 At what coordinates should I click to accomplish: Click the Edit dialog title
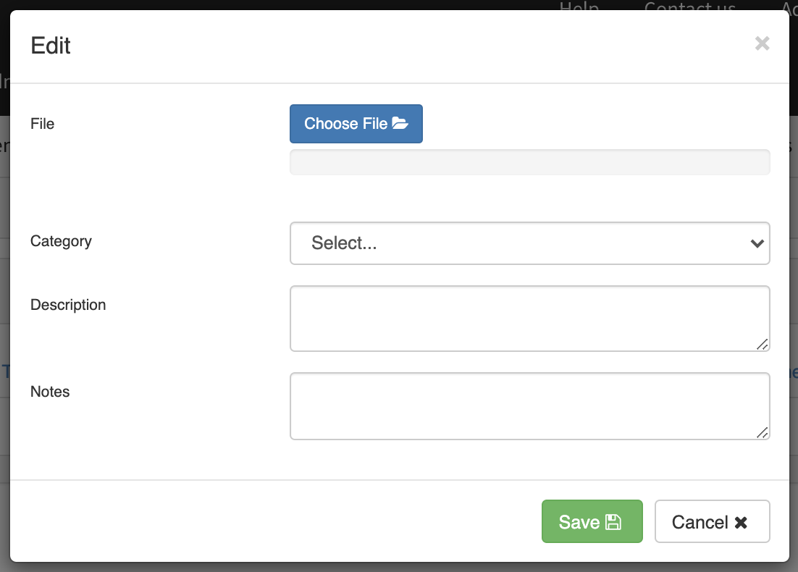[51, 46]
